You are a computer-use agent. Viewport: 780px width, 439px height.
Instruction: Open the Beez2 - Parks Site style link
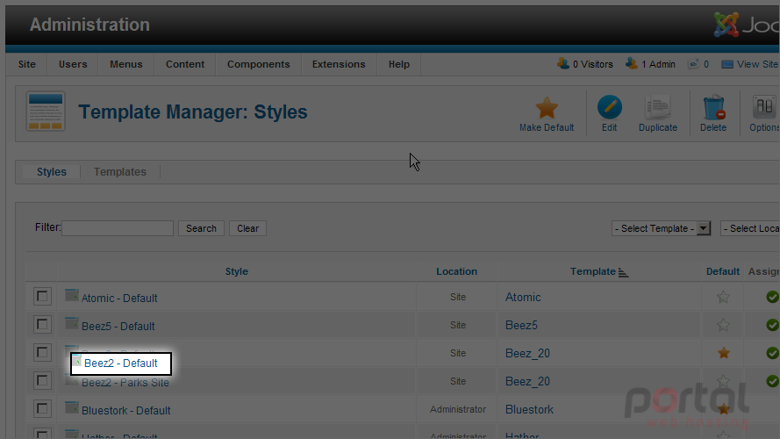(125, 382)
